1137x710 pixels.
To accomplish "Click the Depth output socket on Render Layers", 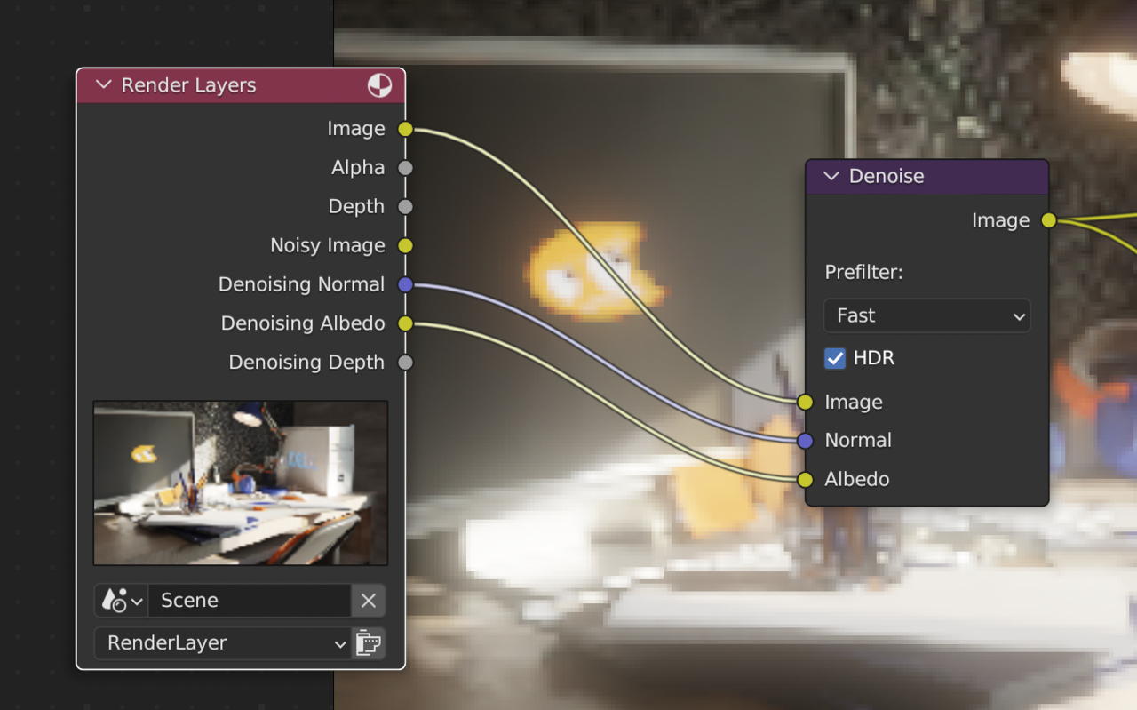I will [x=405, y=207].
